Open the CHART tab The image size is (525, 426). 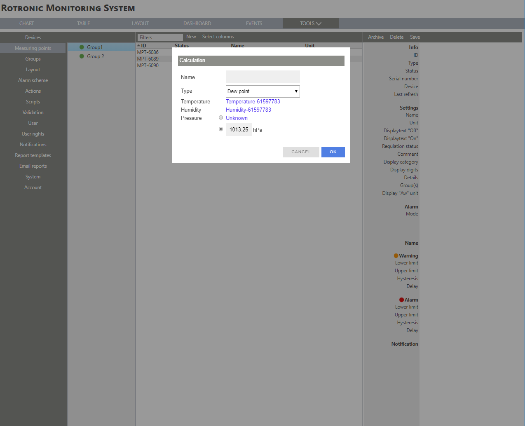27,23
